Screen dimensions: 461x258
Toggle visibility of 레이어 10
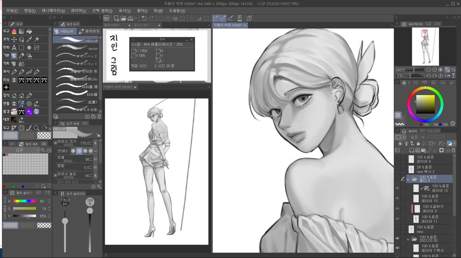coord(397,199)
